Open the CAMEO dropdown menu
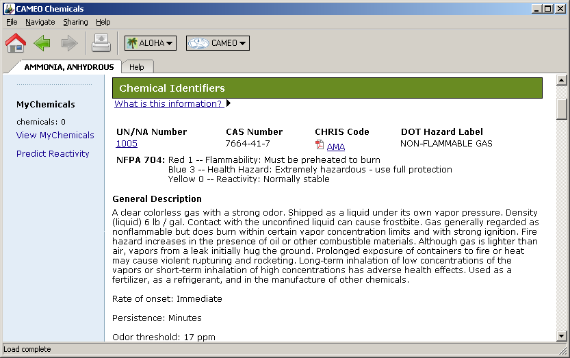Viewport: 570px width, 358px height. pyautogui.click(x=218, y=43)
